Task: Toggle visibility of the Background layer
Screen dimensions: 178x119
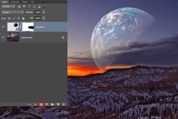Action: tap(3, 37)
